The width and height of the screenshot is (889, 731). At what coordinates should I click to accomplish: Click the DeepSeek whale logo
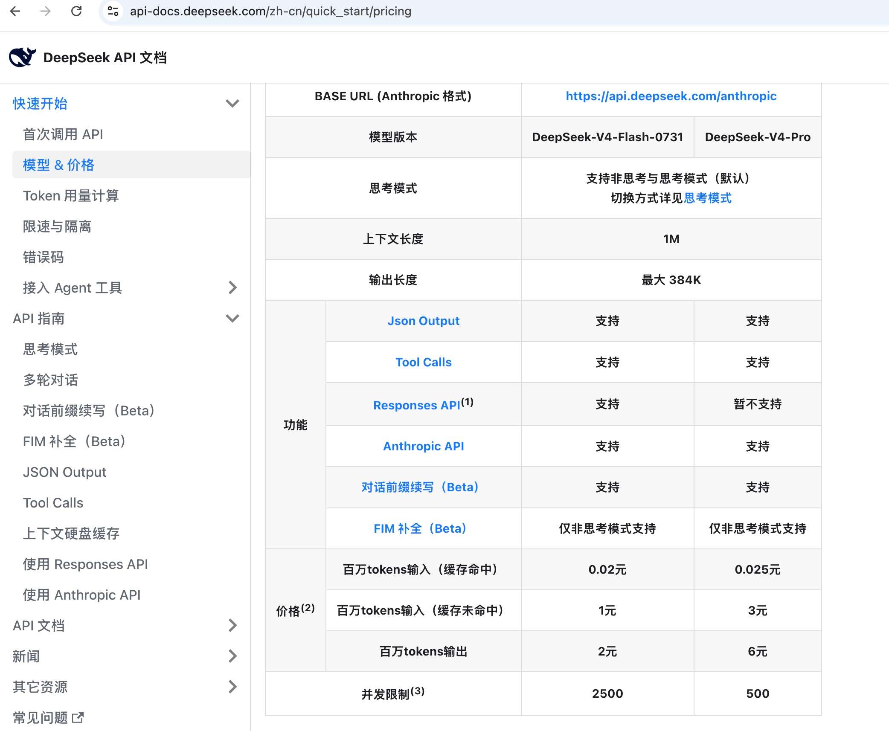pos(22,57)
